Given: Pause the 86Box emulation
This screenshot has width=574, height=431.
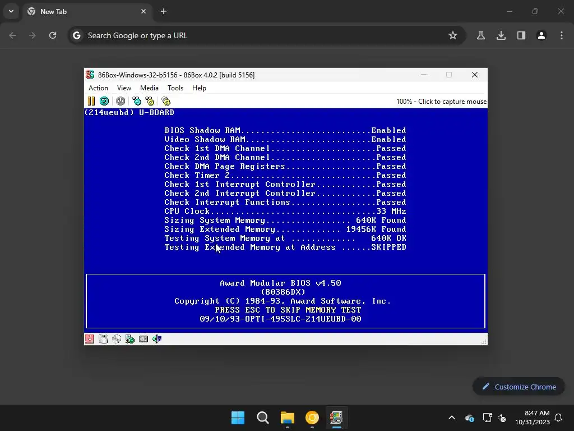Looking at the screenshot, I should pos(91,101).
